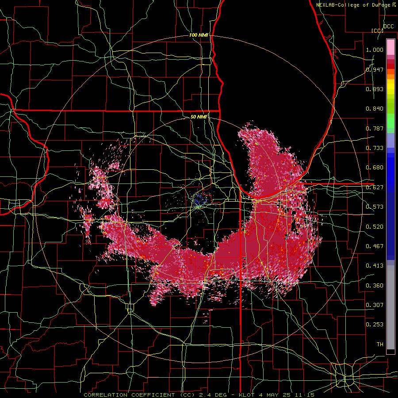Pick the bright green segment of the color bar

[390, 121]
